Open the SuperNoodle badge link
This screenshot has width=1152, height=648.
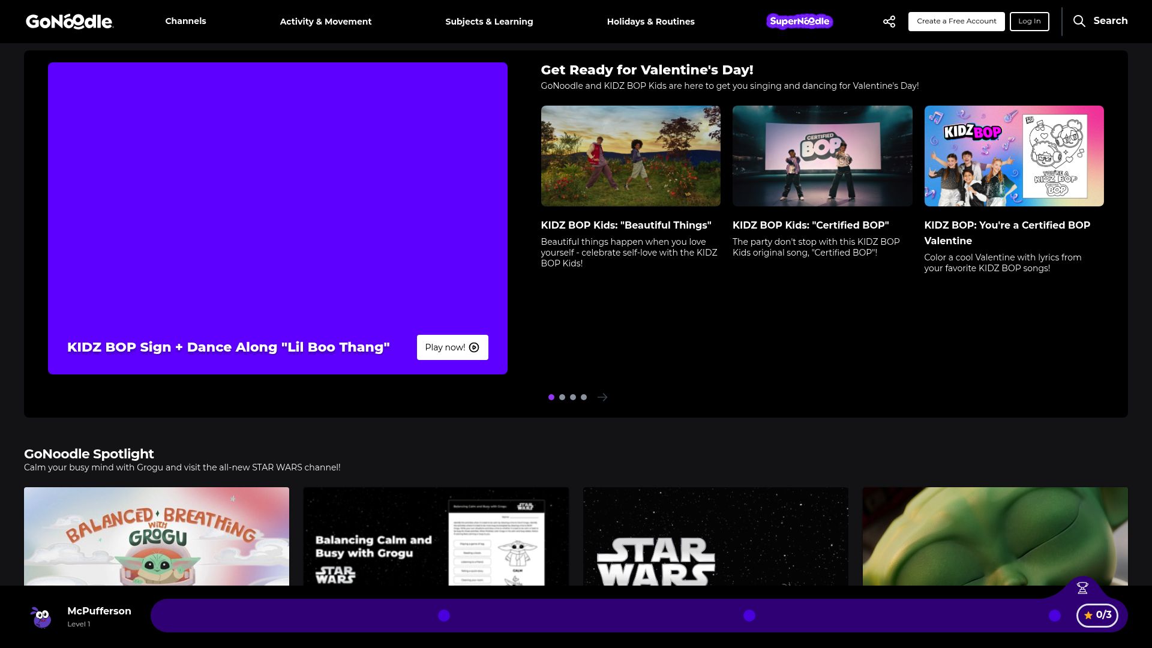pyautogui.click(x=799, y=21)
